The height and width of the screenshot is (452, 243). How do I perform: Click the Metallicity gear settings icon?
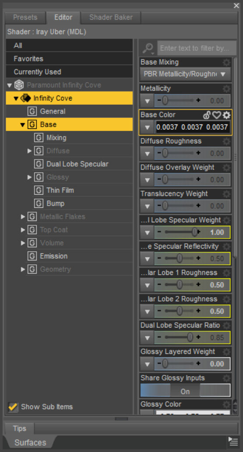tap(227, 89)
